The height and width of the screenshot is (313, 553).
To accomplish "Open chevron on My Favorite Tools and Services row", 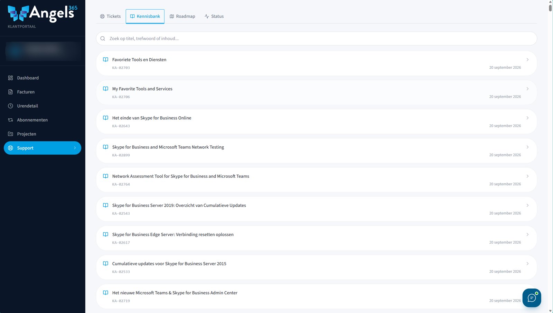I will click(x=527, y=89).
